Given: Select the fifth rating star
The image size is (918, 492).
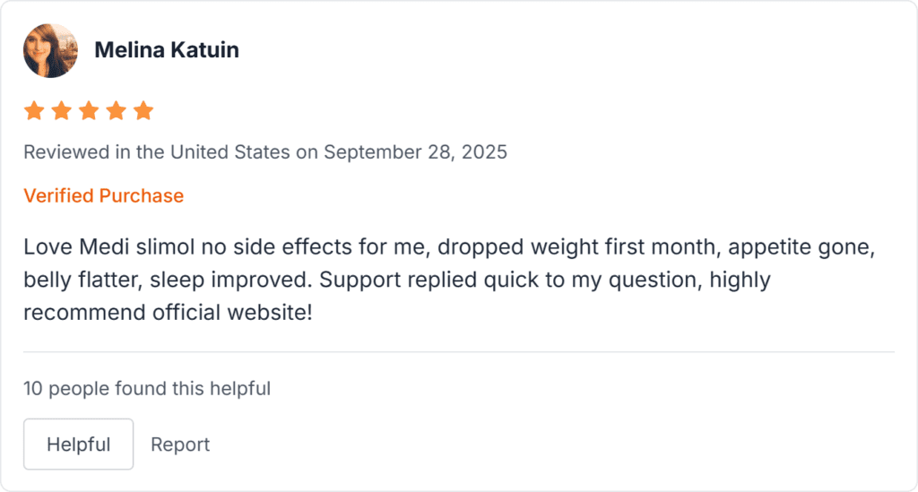Looking at the screenshot, I should point(143,111).
